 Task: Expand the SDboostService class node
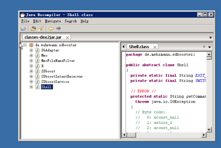[x=31, y=82]
